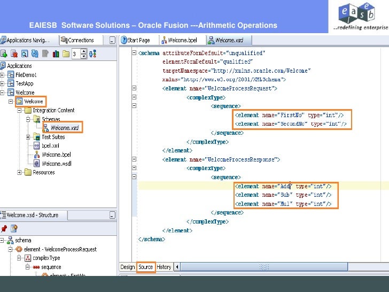389x292 pixels.
Task: Click the element name="FirstNo" code line
Action: [x=289, y=115]
